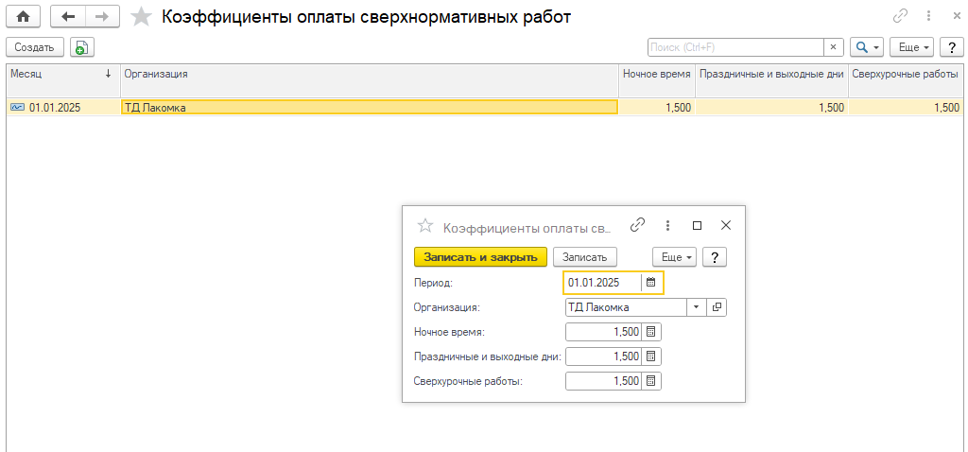Click the Организация column header
Image resolution: width=968 pixels, height=452 pixels.
pyautogui.click(x=369, y=74)
